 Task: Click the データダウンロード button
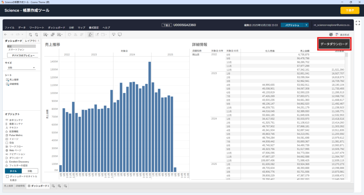[334, 44]
